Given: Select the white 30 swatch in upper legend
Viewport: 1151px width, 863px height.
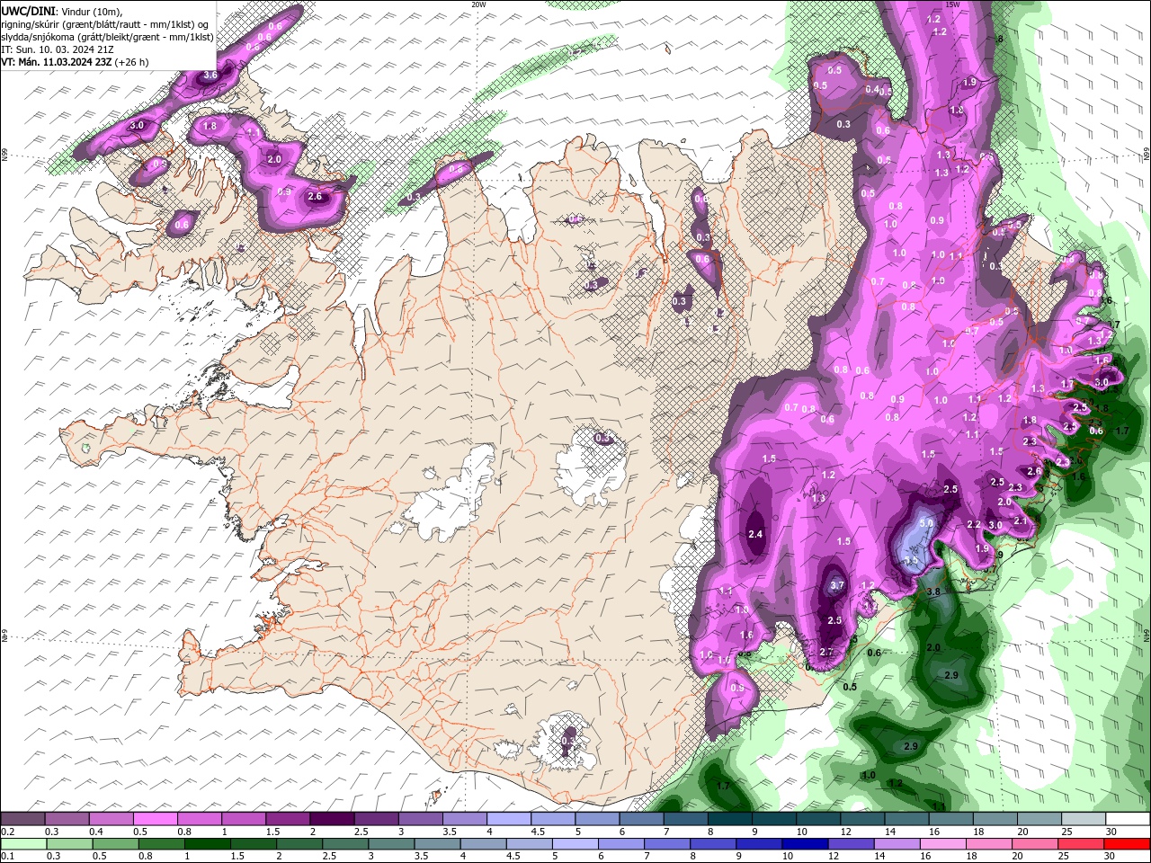Looking at the screenshot, I should pyautogui.click(x=1128, y=819).
